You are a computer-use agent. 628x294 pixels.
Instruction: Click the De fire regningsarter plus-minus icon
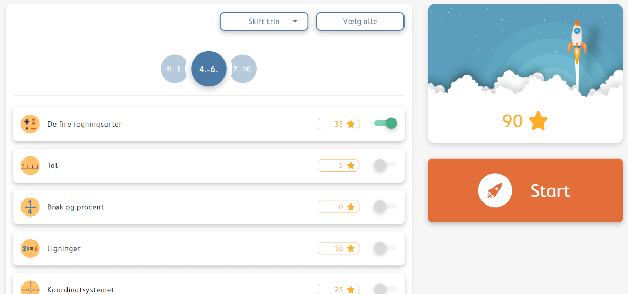(30, 124)
